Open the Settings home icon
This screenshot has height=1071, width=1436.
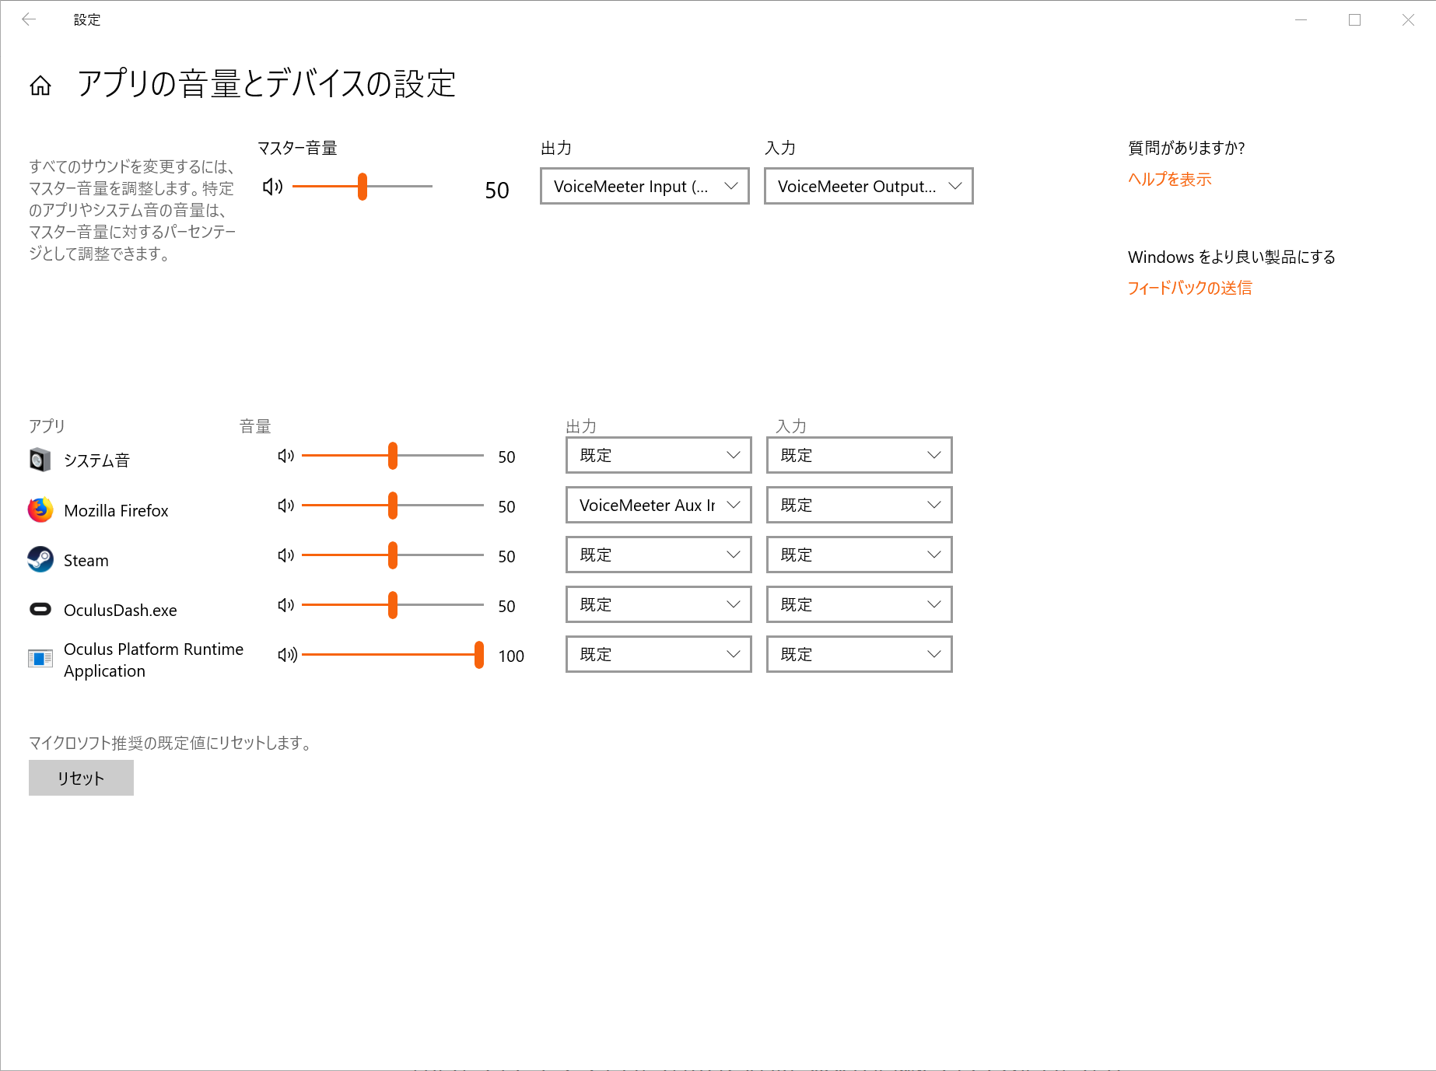(x=40, y=86)
